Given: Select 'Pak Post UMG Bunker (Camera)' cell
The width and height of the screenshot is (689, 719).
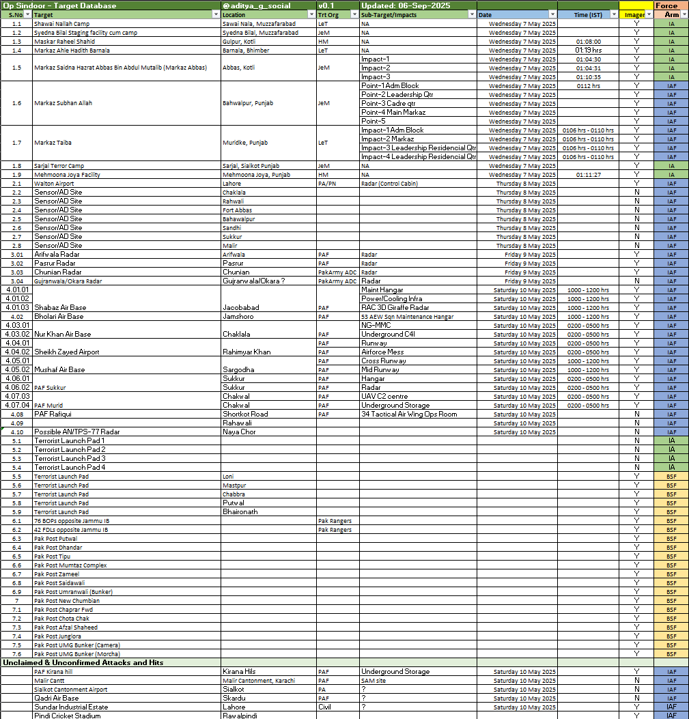Looking at the screenshot, I should coord(126,645).
